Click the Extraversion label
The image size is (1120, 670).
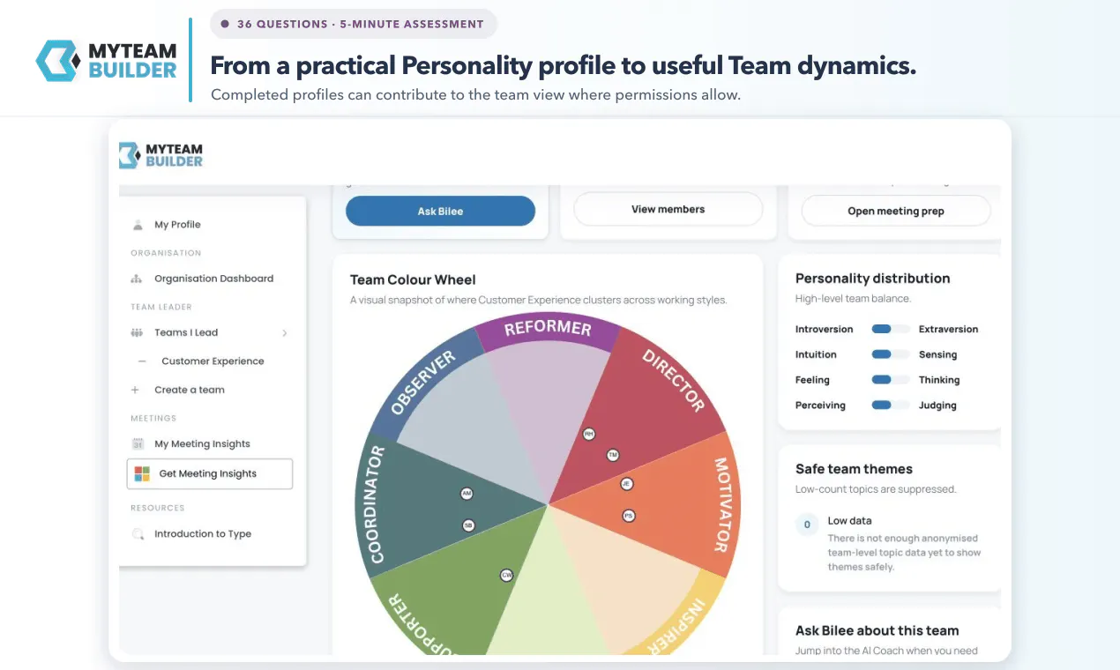948,329
